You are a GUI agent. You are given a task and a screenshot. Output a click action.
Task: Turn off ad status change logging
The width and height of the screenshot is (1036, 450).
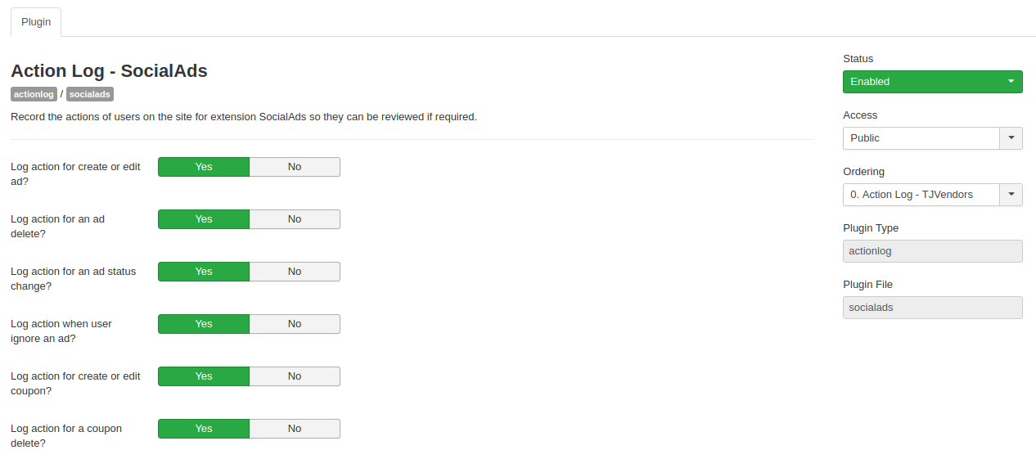(x=295, y=272)
